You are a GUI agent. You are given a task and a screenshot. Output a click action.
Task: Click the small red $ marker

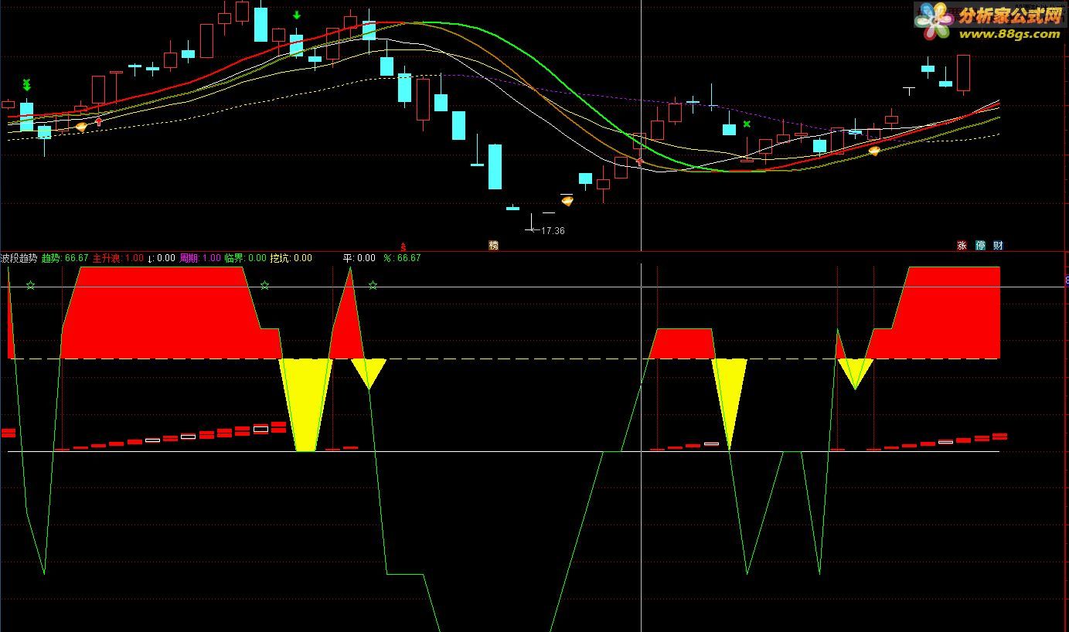(403, 246)
